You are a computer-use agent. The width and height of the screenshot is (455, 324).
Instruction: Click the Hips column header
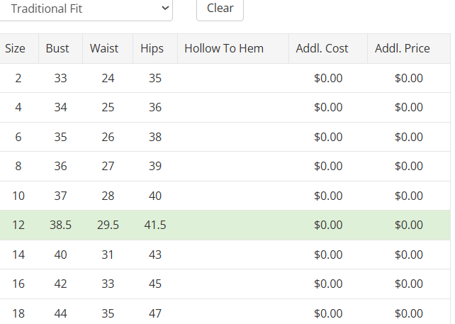pos(152,48)
